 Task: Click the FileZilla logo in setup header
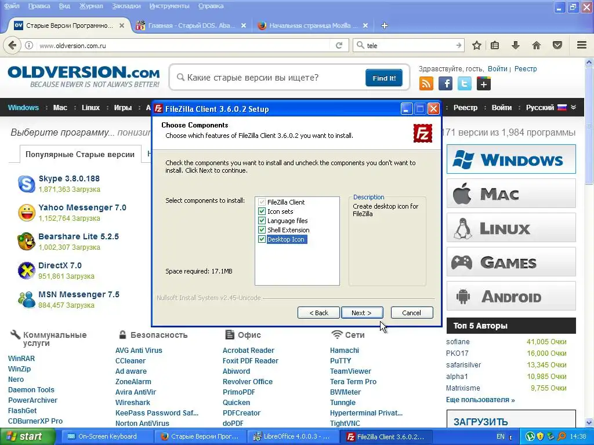(x=422, y=133)
